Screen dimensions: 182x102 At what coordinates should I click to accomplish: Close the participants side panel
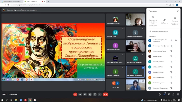[x=178, y=11]
